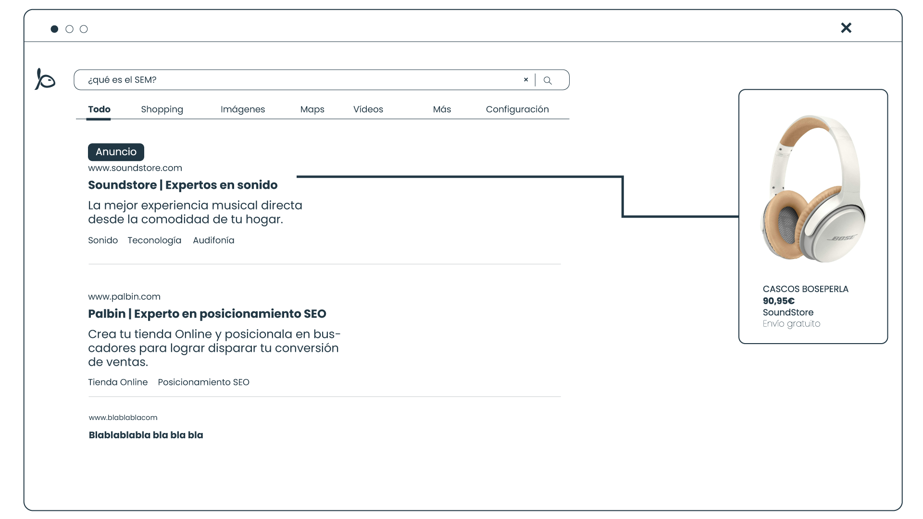This screenshot has width=923, height=519.
Task: Click the Audifonía sitelink
Action: (x=213, y=240)
